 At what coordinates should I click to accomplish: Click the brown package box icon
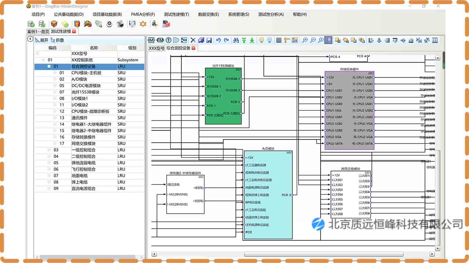54,24
